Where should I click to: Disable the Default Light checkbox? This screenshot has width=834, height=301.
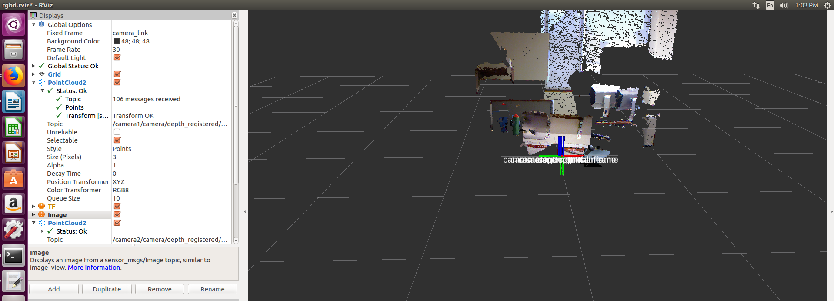[x=117, y=58]
